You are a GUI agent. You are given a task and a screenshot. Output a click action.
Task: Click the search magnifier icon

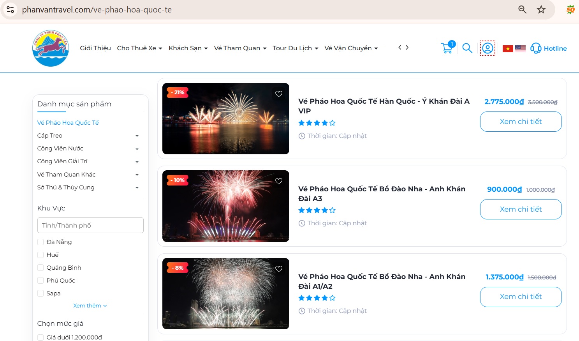point(467,48)
